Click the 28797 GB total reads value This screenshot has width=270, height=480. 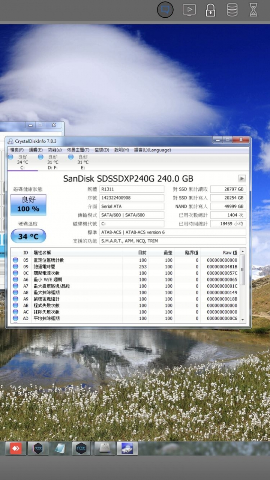tap(228, 189)
